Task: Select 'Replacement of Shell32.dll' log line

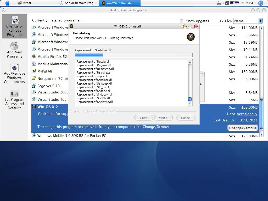Action: tap(93, 98)
